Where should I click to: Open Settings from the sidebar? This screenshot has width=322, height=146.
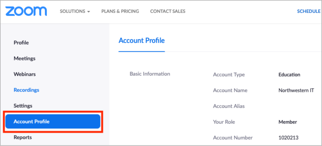point(23,106)
